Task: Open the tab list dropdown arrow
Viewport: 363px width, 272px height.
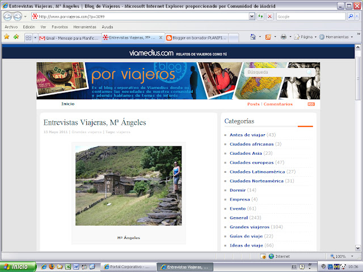Action: 35,37
